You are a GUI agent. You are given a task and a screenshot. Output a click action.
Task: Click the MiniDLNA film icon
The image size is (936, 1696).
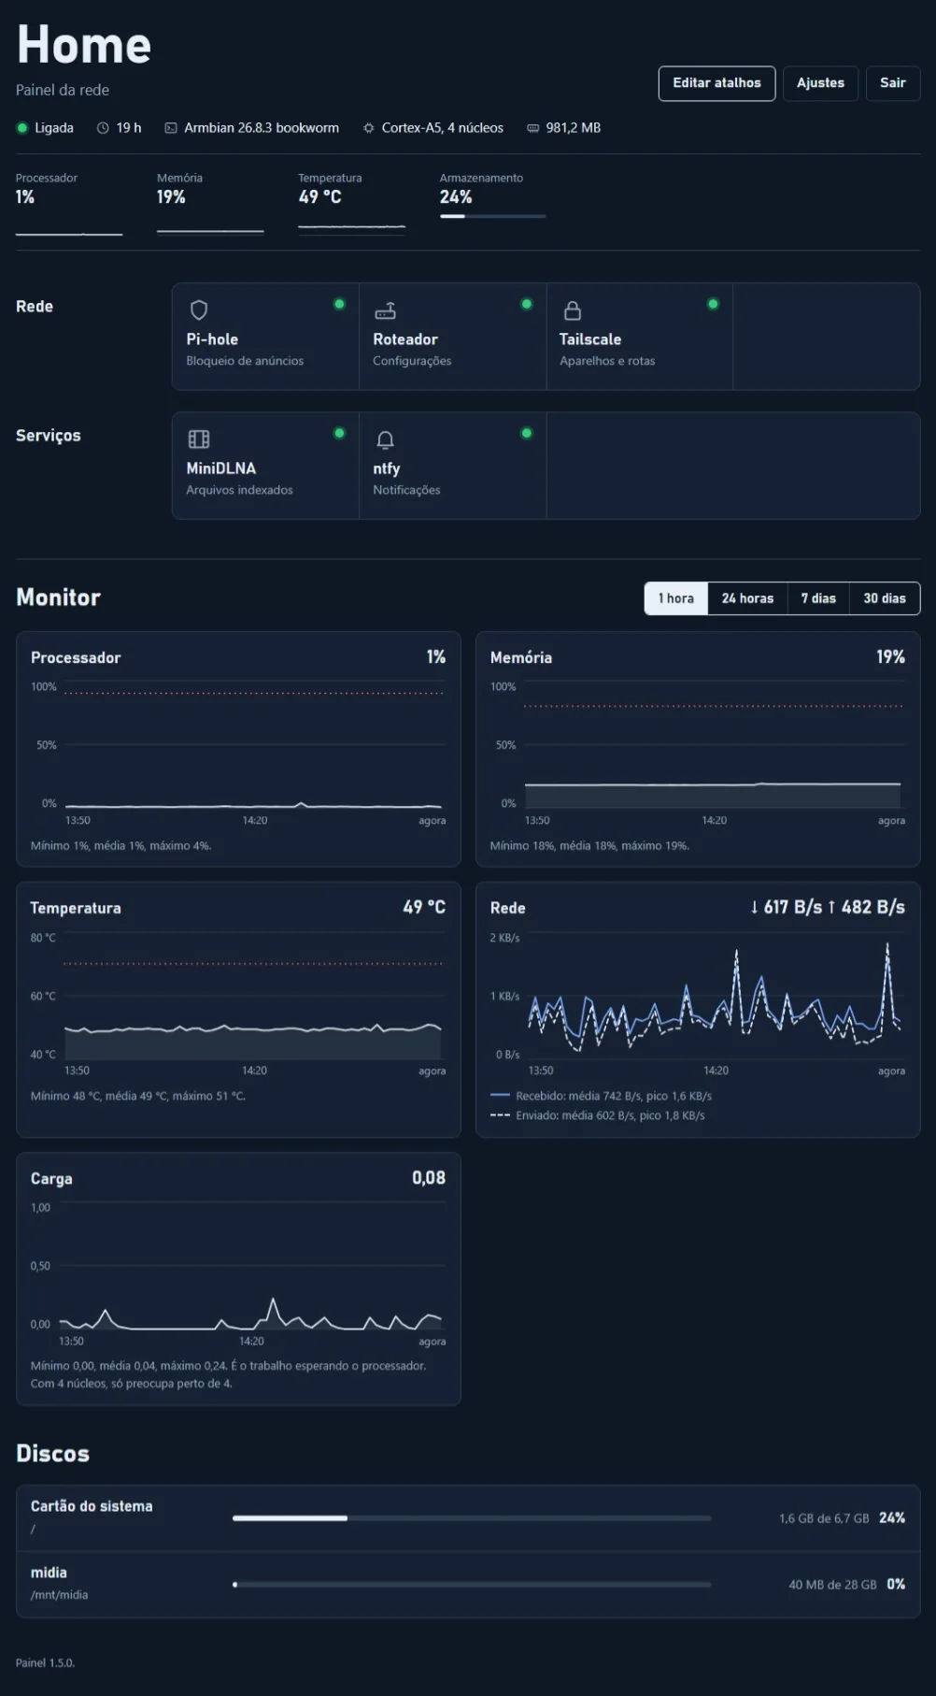[x=199, y=439]
